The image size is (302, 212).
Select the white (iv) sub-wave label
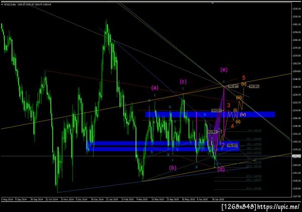pyautogui.click(x=243, y=114)
